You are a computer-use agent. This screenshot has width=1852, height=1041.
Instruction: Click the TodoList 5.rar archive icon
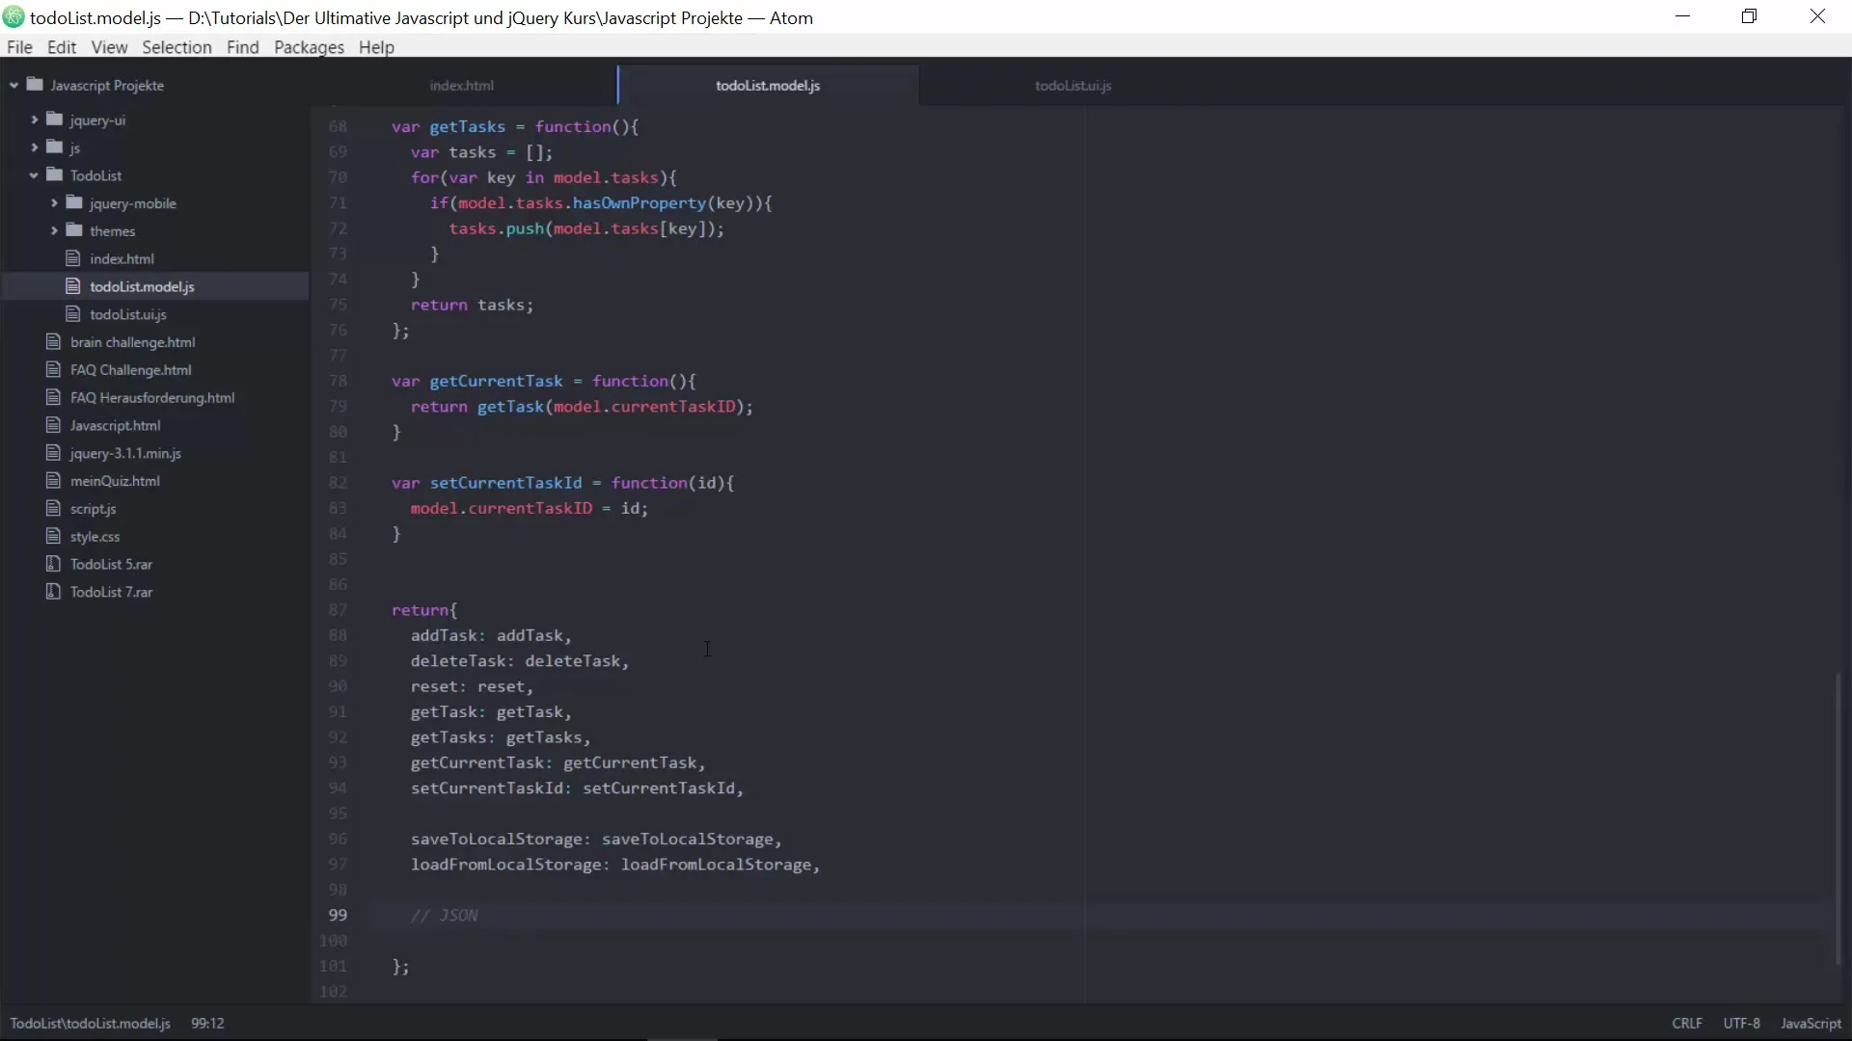point(53,564)
